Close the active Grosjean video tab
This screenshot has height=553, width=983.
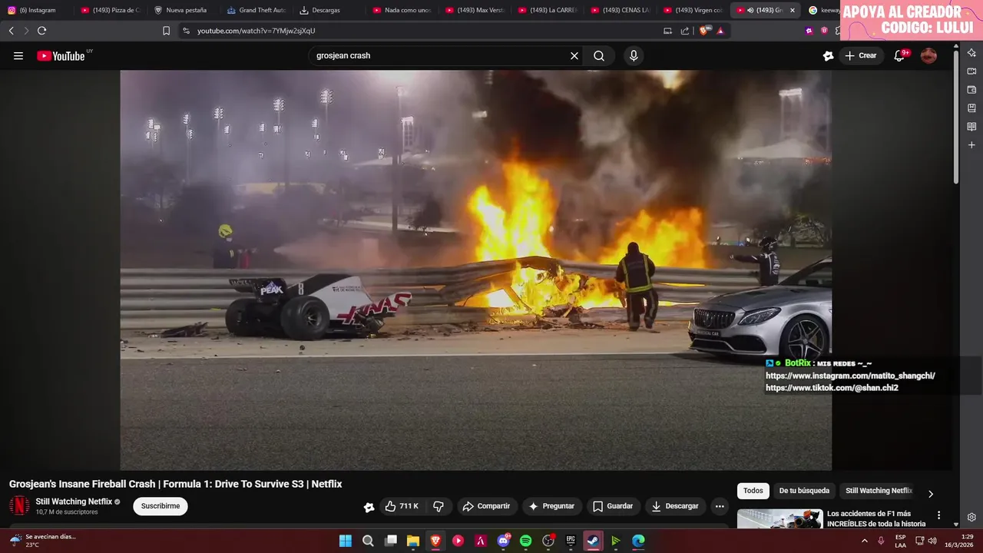point(792,10)
